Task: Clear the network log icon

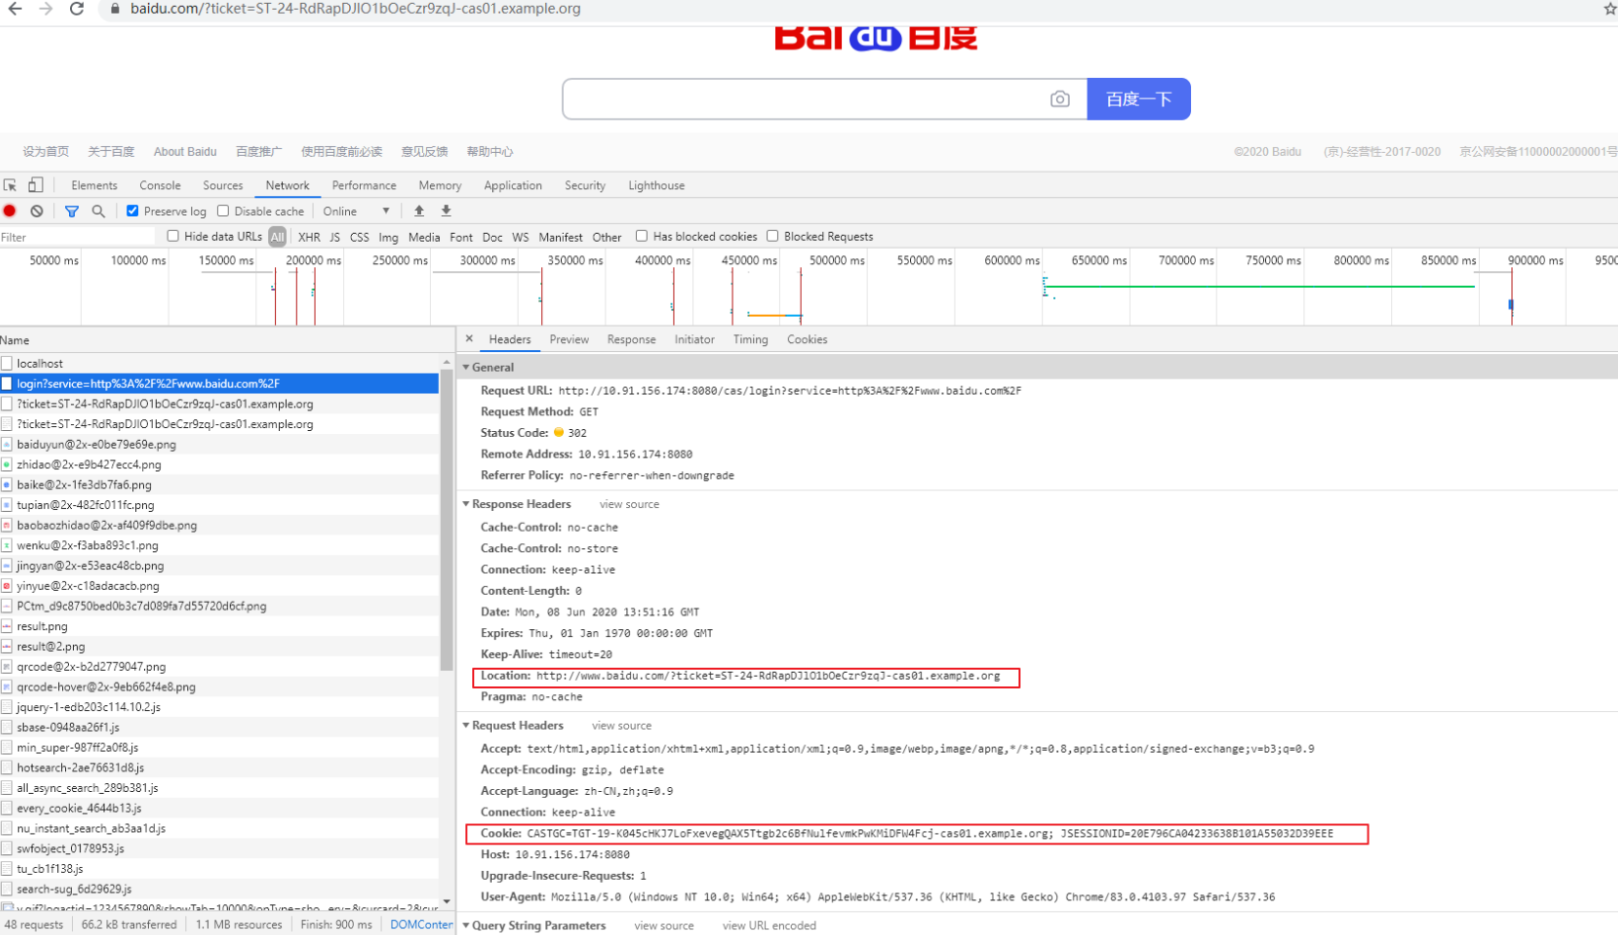Action: pyautogui.click(x=36, y=211)
